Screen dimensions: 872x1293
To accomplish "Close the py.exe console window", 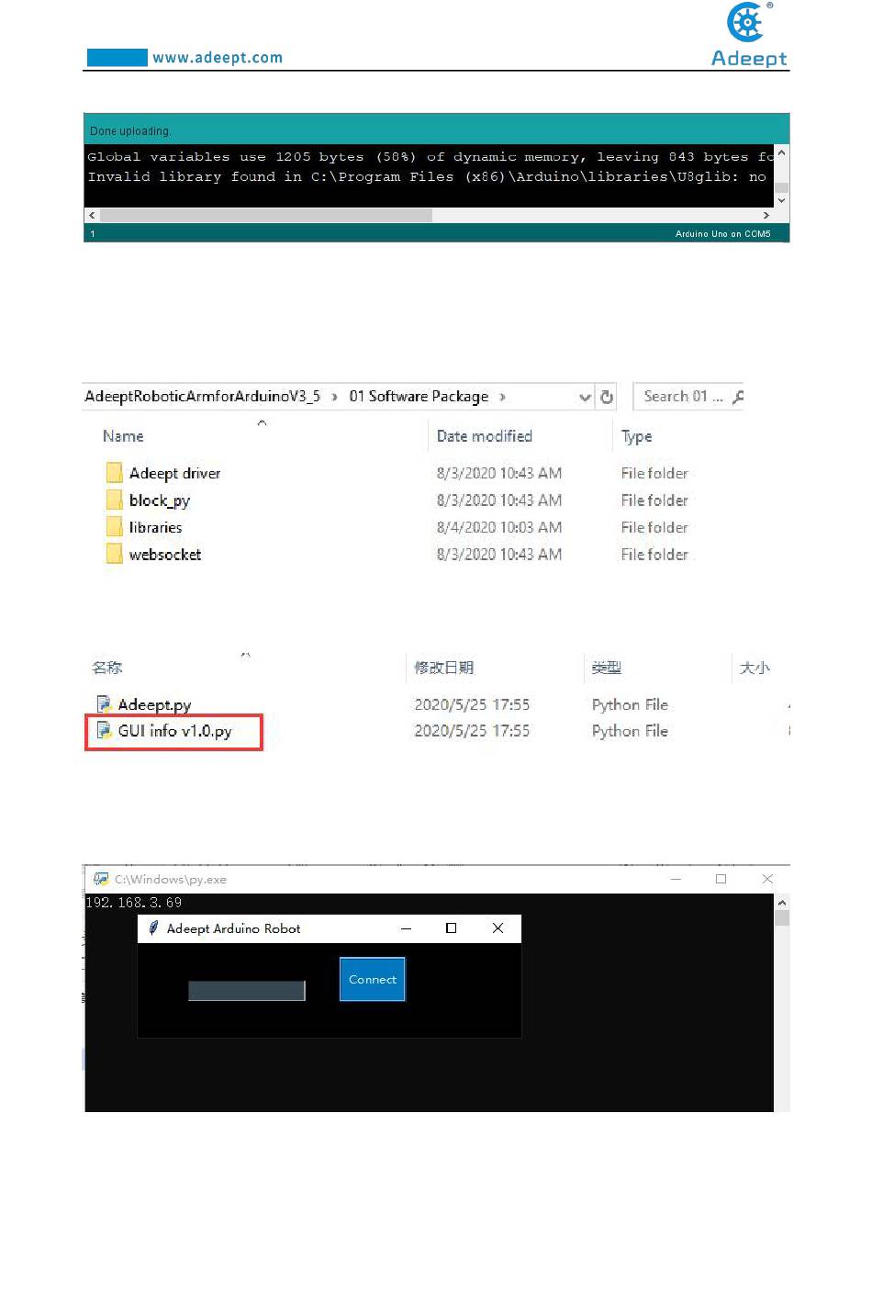I will point(767,879).
